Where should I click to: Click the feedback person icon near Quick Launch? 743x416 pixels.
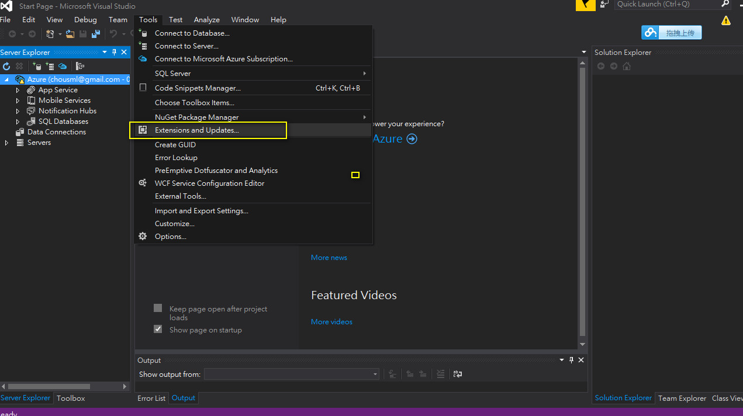(x=604, y=4)
